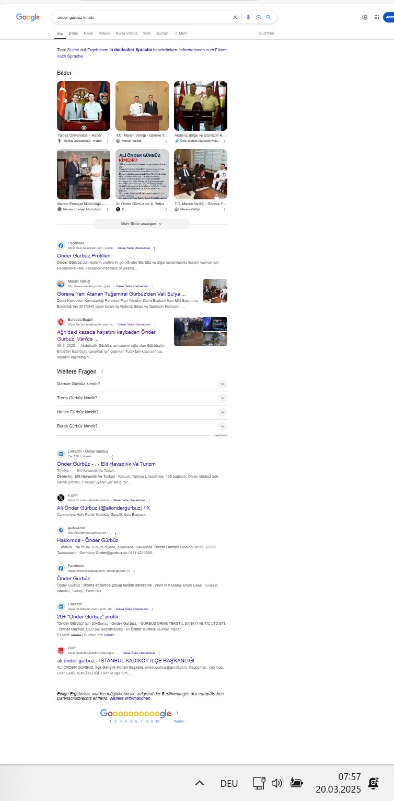Open "Önder Gürbüz - Elit Havacılık Ve Turizm" result
Image resolution: width=394 pixels, height=801 pixels.
[106, 464]
